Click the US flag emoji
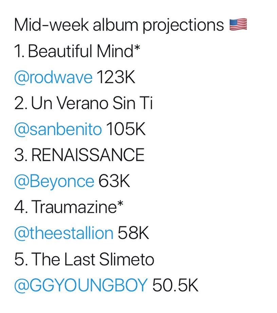This screenshot has width=277, height=313. (238, 25)
